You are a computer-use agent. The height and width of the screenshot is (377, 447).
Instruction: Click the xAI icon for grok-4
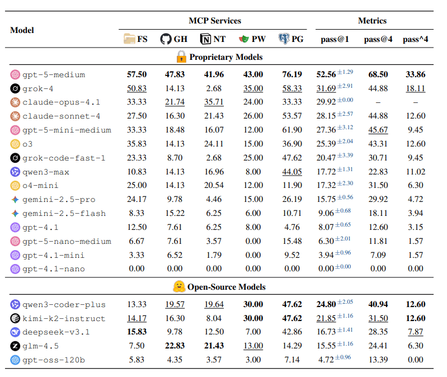[15, 88]
